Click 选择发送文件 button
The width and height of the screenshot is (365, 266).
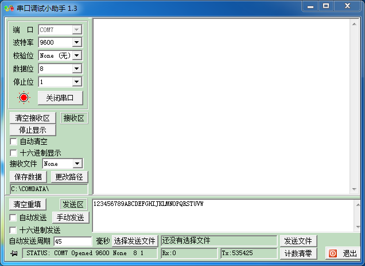tap(135, 241)
